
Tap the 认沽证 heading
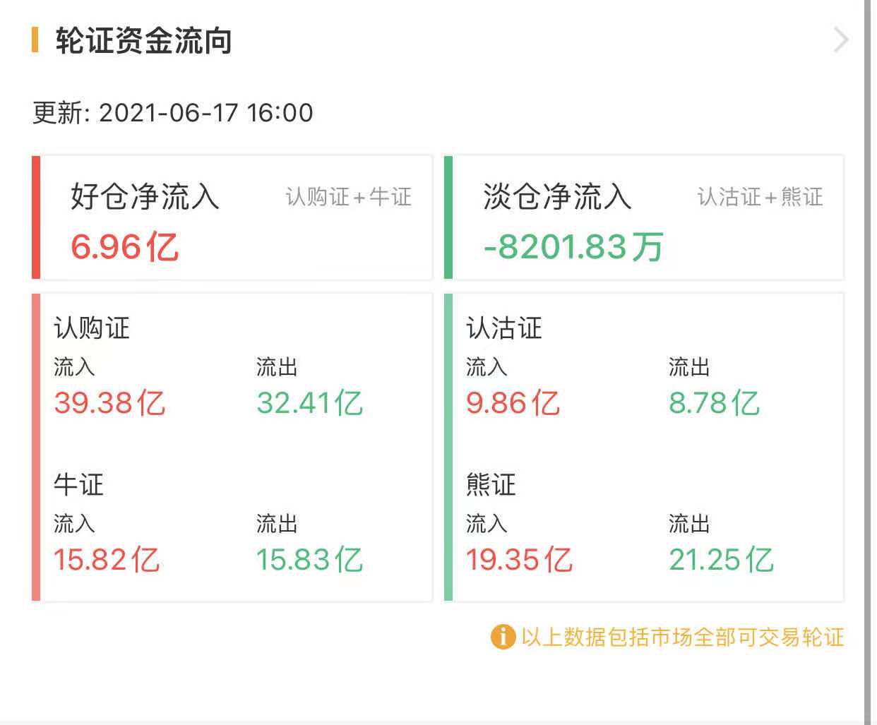coord(504,328)
